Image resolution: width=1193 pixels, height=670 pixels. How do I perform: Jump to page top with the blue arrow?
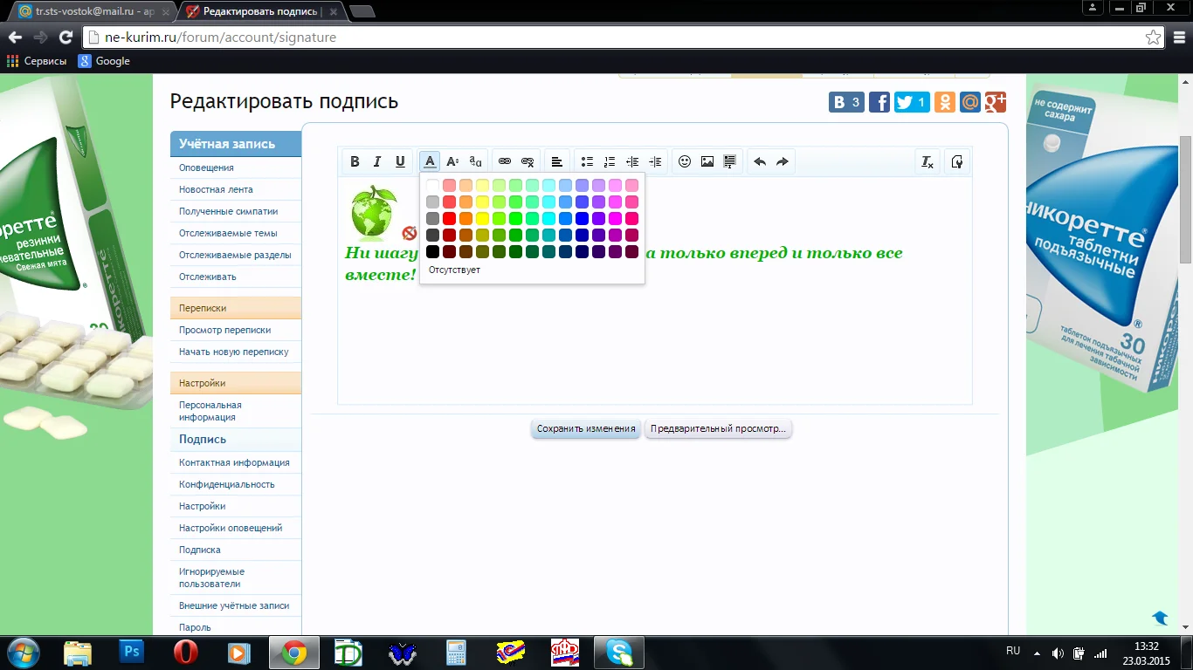[x=1160, y=618]
